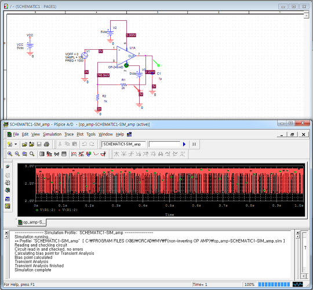The width and height of the screenshot is (313, 290).
Task: Zoom in using the plus magnifier icon
Action: coord(10,154)
